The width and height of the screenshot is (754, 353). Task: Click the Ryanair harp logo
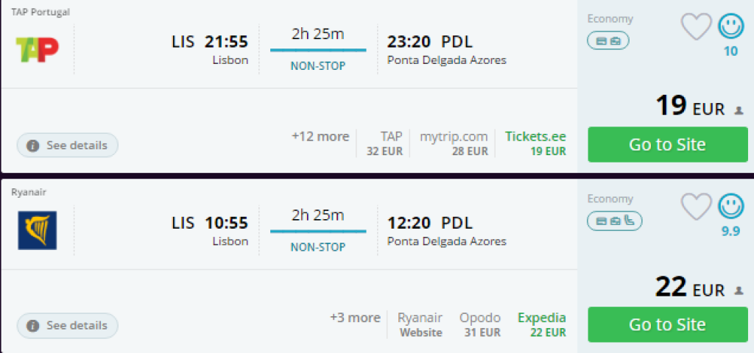pos(37,230)
